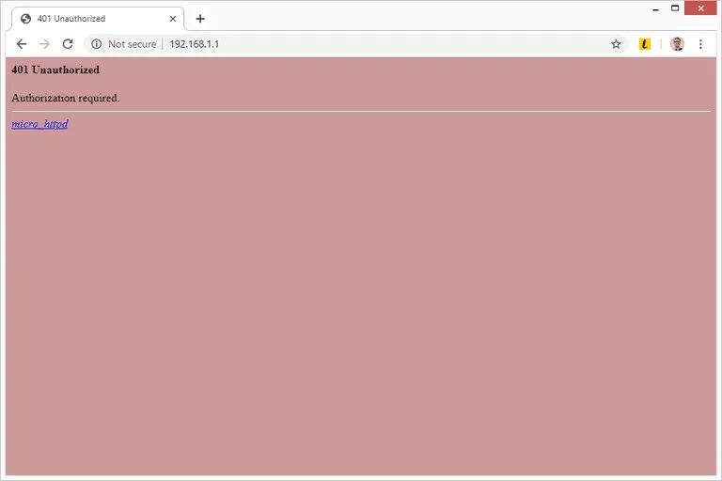
Task: Open the Chrome profile avatar
Action: click(677, 44)
